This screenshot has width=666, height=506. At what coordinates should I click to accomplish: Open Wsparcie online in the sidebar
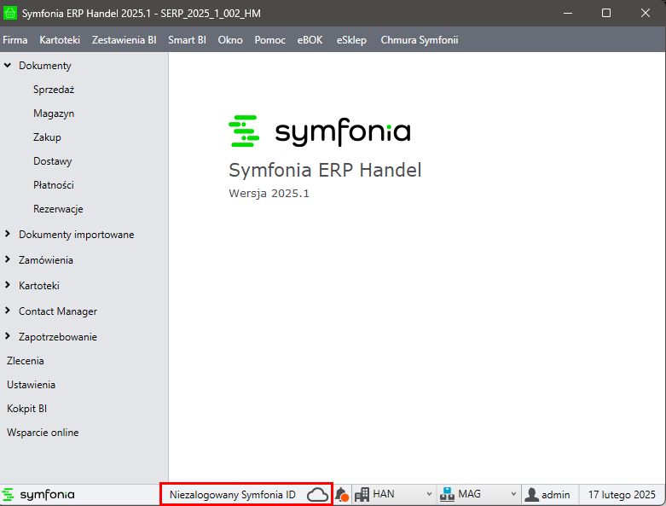[x=43, y=432]
